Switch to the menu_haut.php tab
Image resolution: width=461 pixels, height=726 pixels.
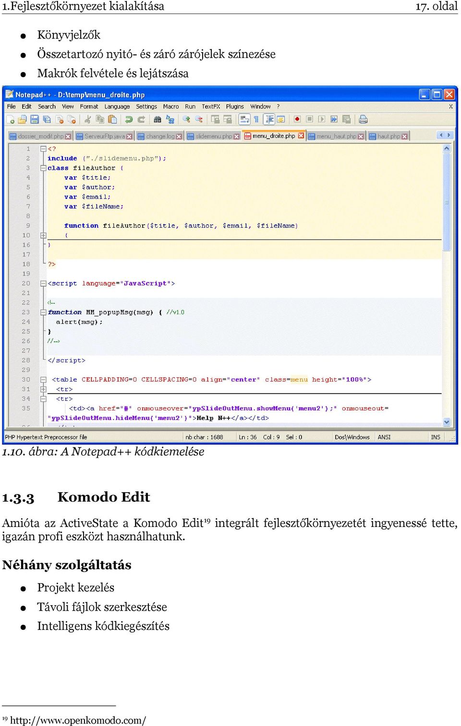coord(336,136)
